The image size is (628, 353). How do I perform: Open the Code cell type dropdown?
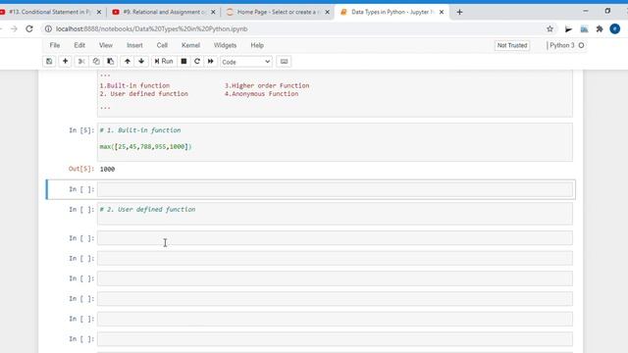click(246, 62)
